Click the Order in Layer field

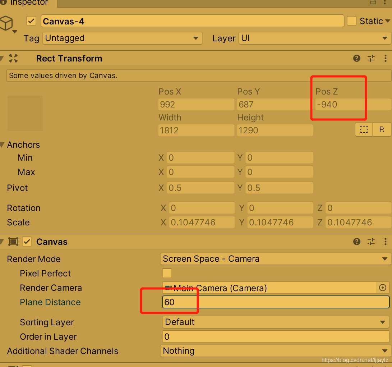point(276,336)
